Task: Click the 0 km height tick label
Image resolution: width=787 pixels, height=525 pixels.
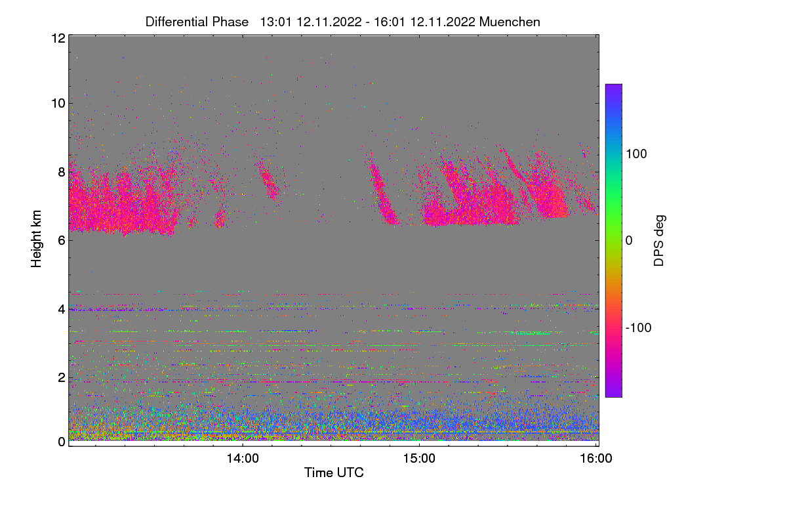Action: (x=62, y=442)
